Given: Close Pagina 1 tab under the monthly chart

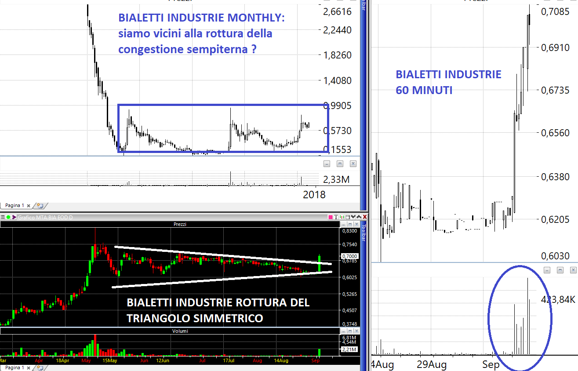Looking at the screenshot, I should pos(29,206).
